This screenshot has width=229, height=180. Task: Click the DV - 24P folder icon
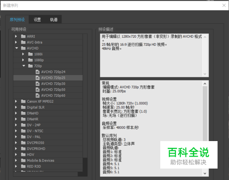(x=23, y=125)
